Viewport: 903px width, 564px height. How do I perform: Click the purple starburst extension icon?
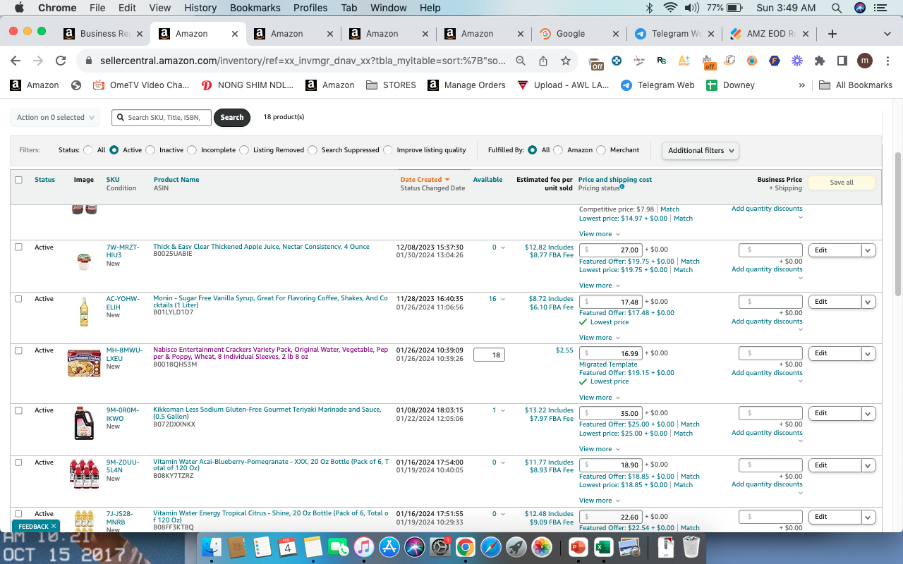(x=797, y=61)
